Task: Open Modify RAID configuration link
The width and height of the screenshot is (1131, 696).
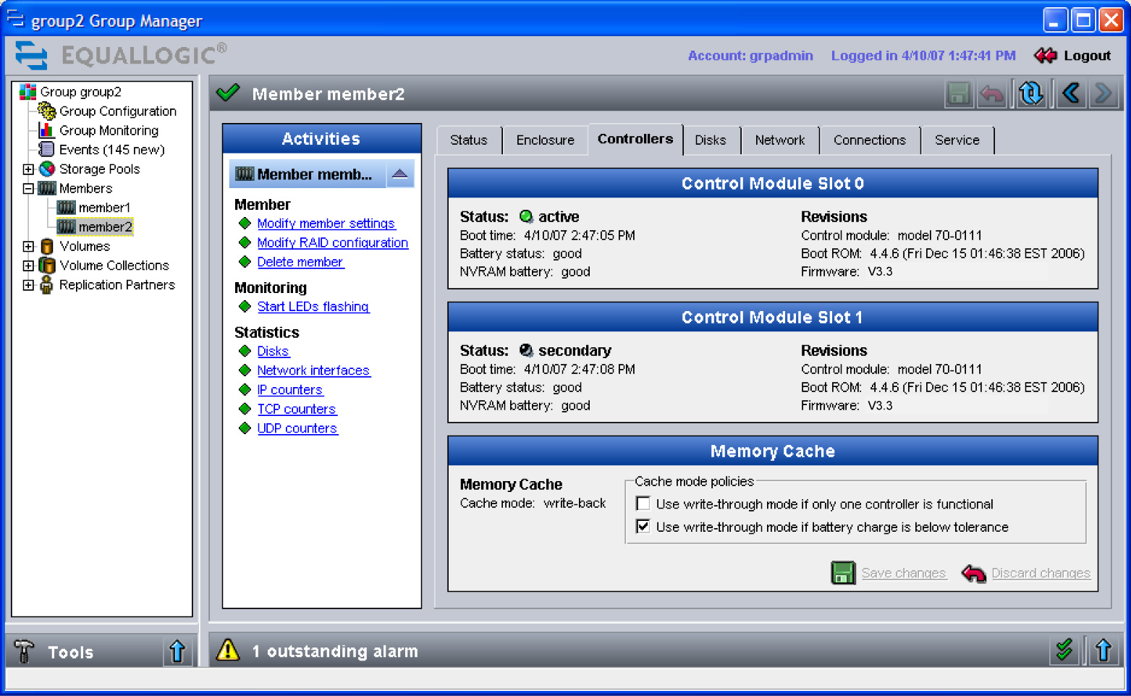Action: click(x=333, y=243)
